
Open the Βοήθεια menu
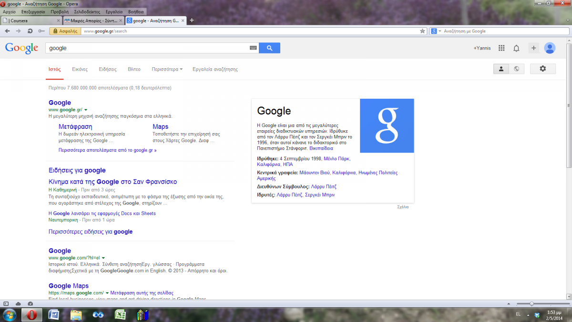[136, 11]
